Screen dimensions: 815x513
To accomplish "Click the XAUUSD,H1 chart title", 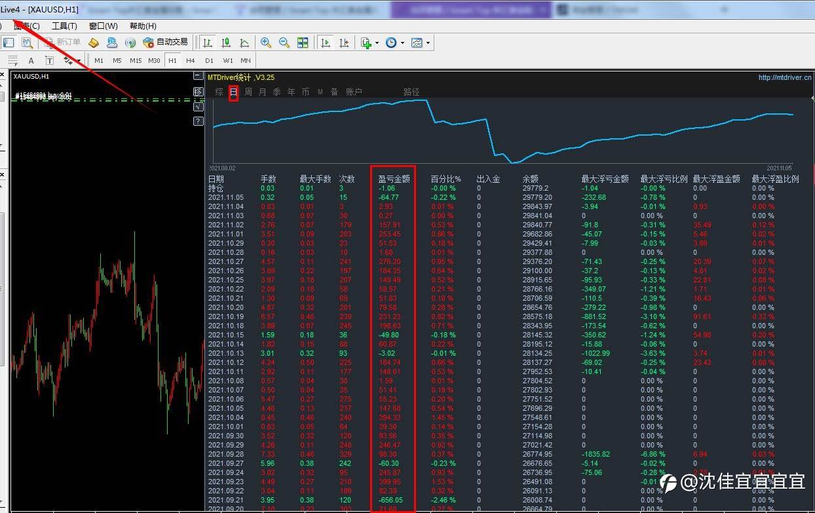I will tap(31, 77).
